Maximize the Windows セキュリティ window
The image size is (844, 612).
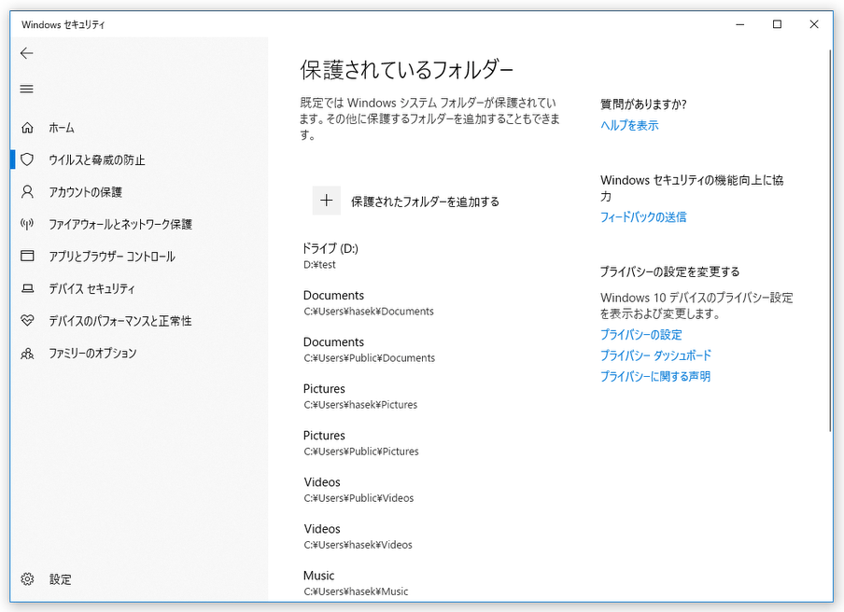777,24
